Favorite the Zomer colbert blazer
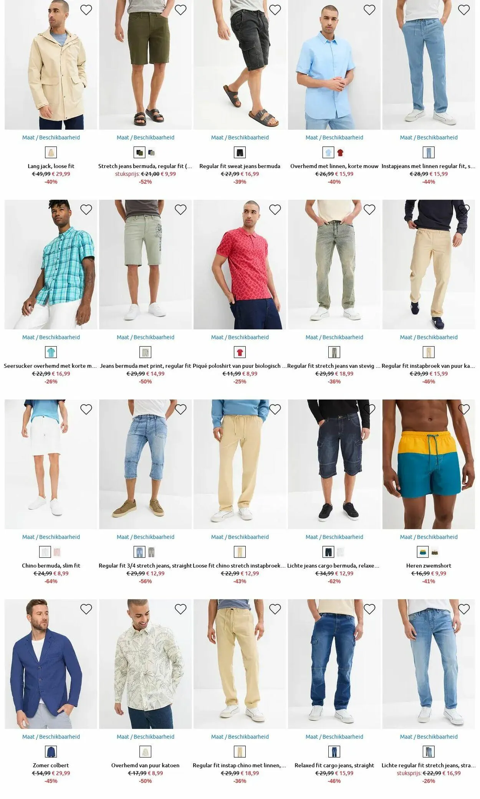480x799 pixels. tap(86, 609)
